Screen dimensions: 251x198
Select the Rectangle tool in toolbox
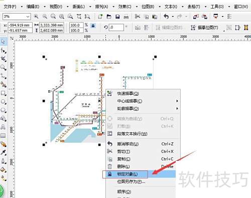click(4, 93)
